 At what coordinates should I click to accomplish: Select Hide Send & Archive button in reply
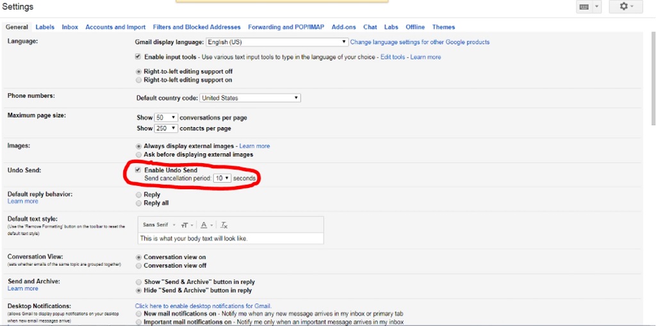139,290
